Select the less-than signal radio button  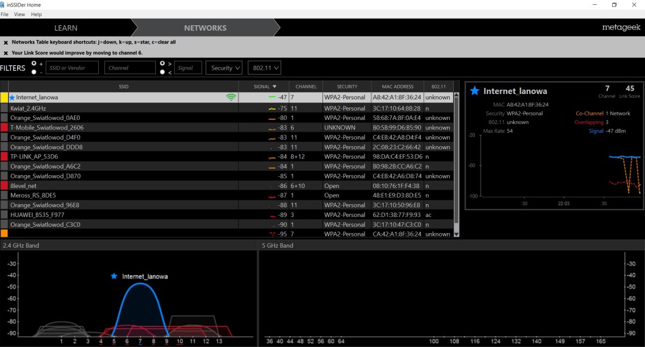click(162, 71)
